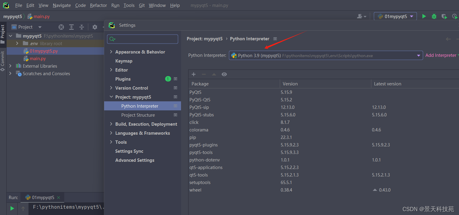Click project icon next to Version Control row

(x=176, y=88)
